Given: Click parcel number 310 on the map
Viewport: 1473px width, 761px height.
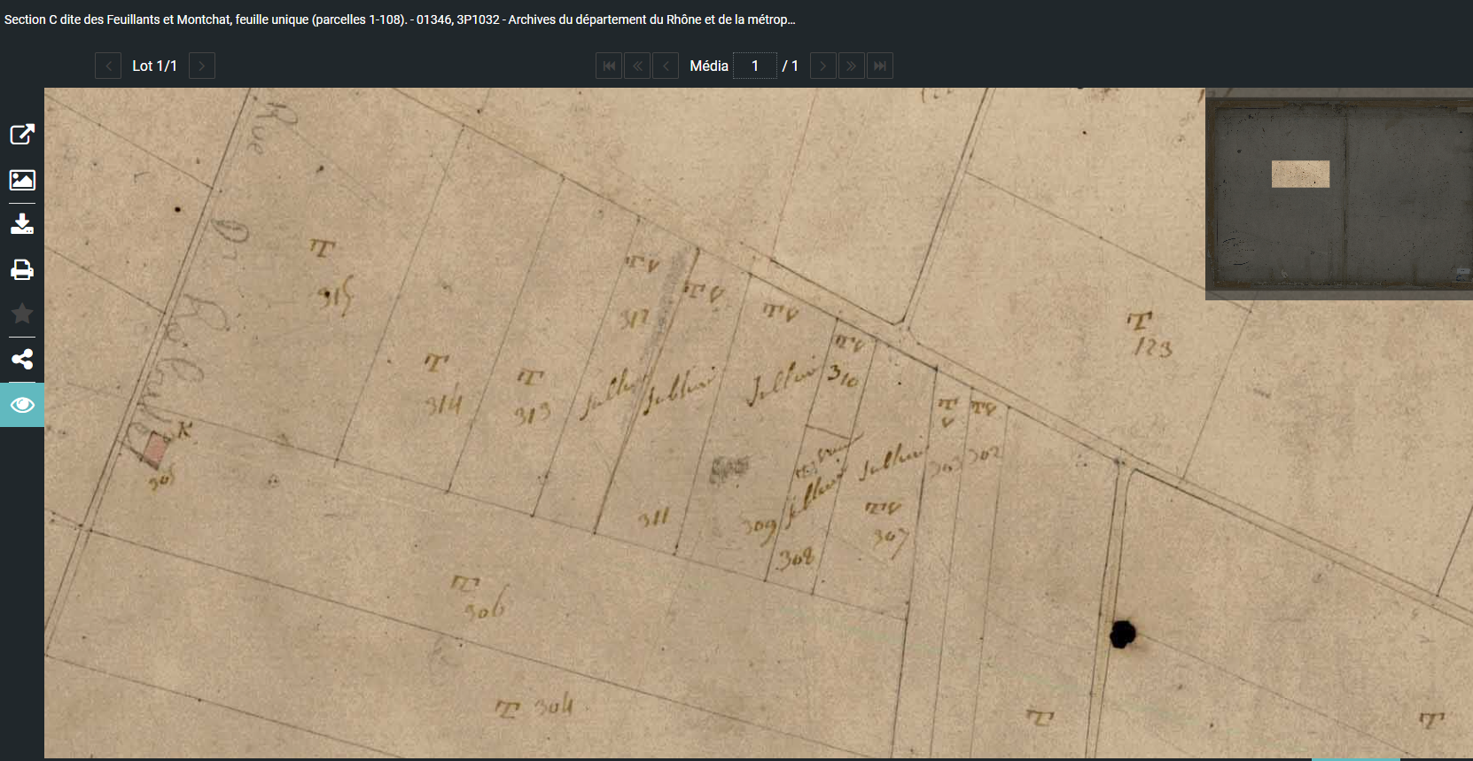Looking at the screenshot, I should (843, 376).
